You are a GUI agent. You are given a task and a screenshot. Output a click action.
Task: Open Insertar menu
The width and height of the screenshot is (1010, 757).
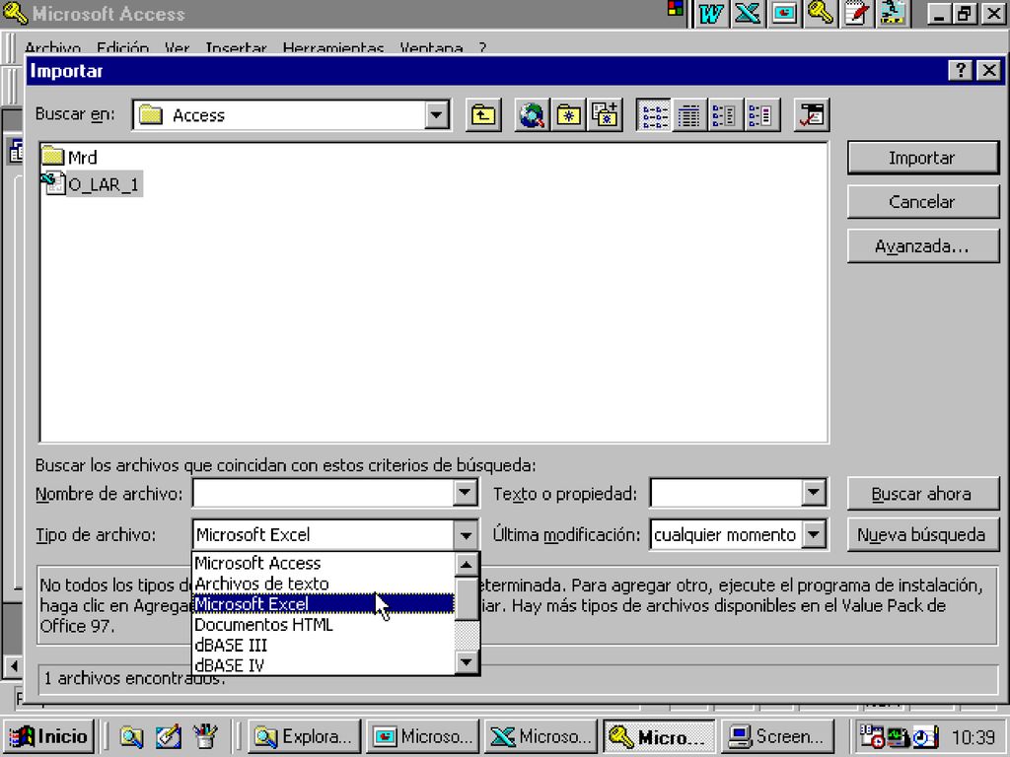(x=236, y=48)
